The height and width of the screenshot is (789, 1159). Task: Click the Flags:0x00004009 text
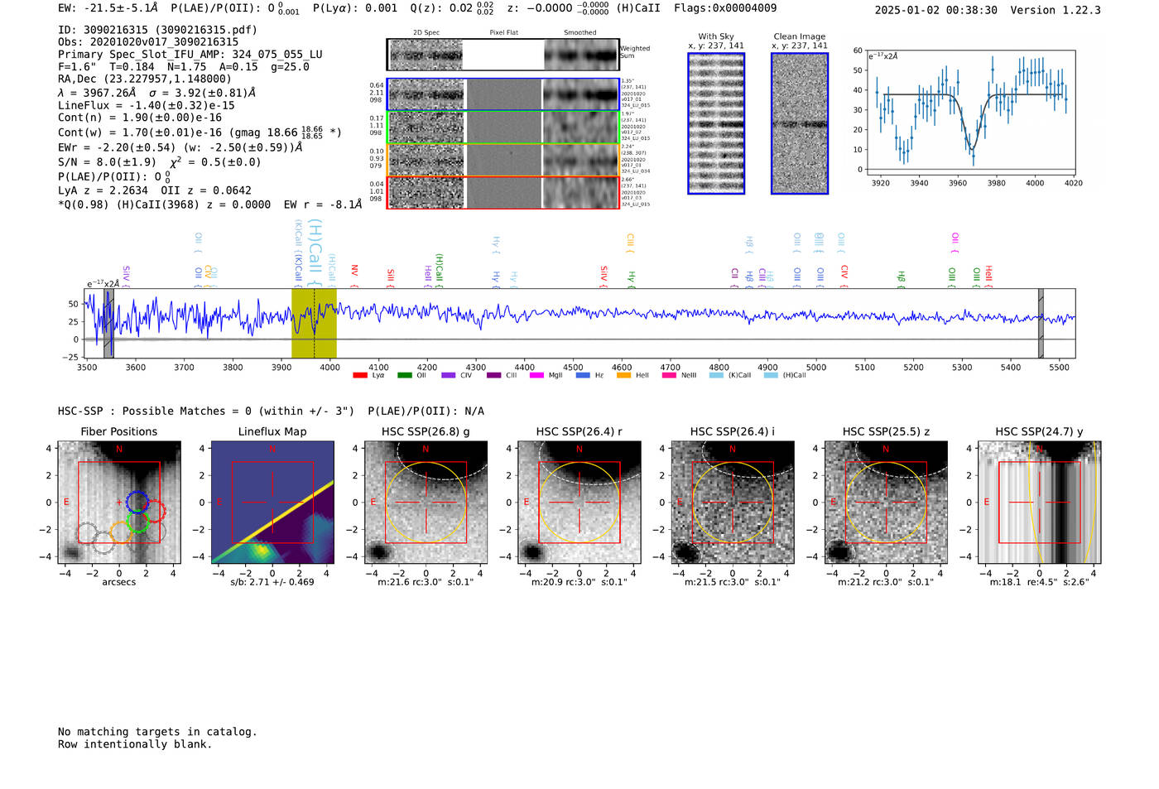[725, 8]
